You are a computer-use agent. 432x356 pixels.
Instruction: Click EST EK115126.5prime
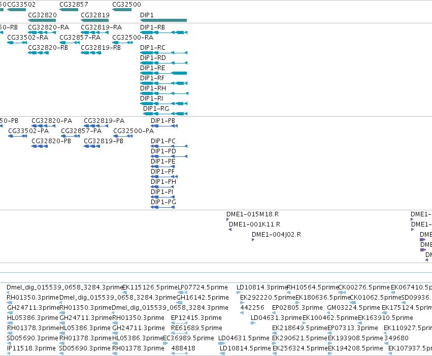pyautogui.click(x=124, y=293)
